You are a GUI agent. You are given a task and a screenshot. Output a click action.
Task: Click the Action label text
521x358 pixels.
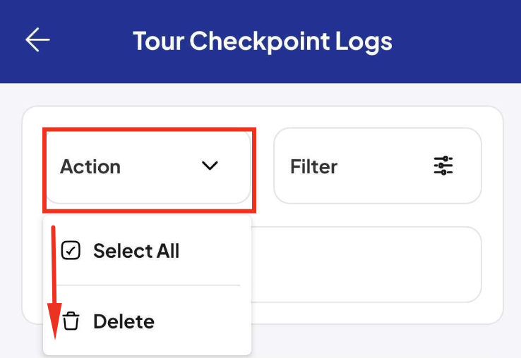click(x=90, y=166)
